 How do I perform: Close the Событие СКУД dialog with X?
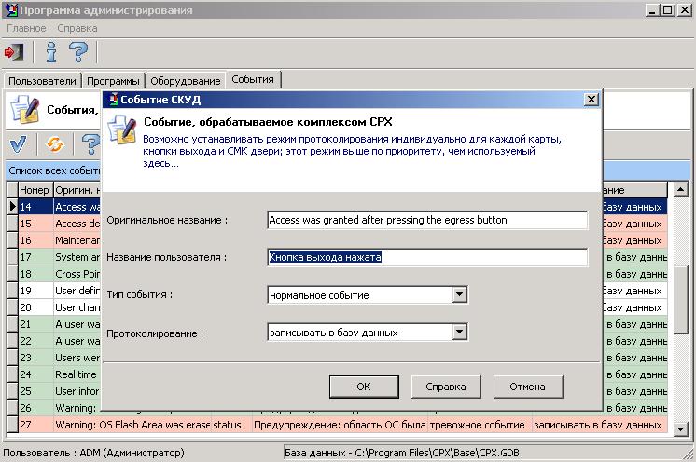click(x=591, y=99)
